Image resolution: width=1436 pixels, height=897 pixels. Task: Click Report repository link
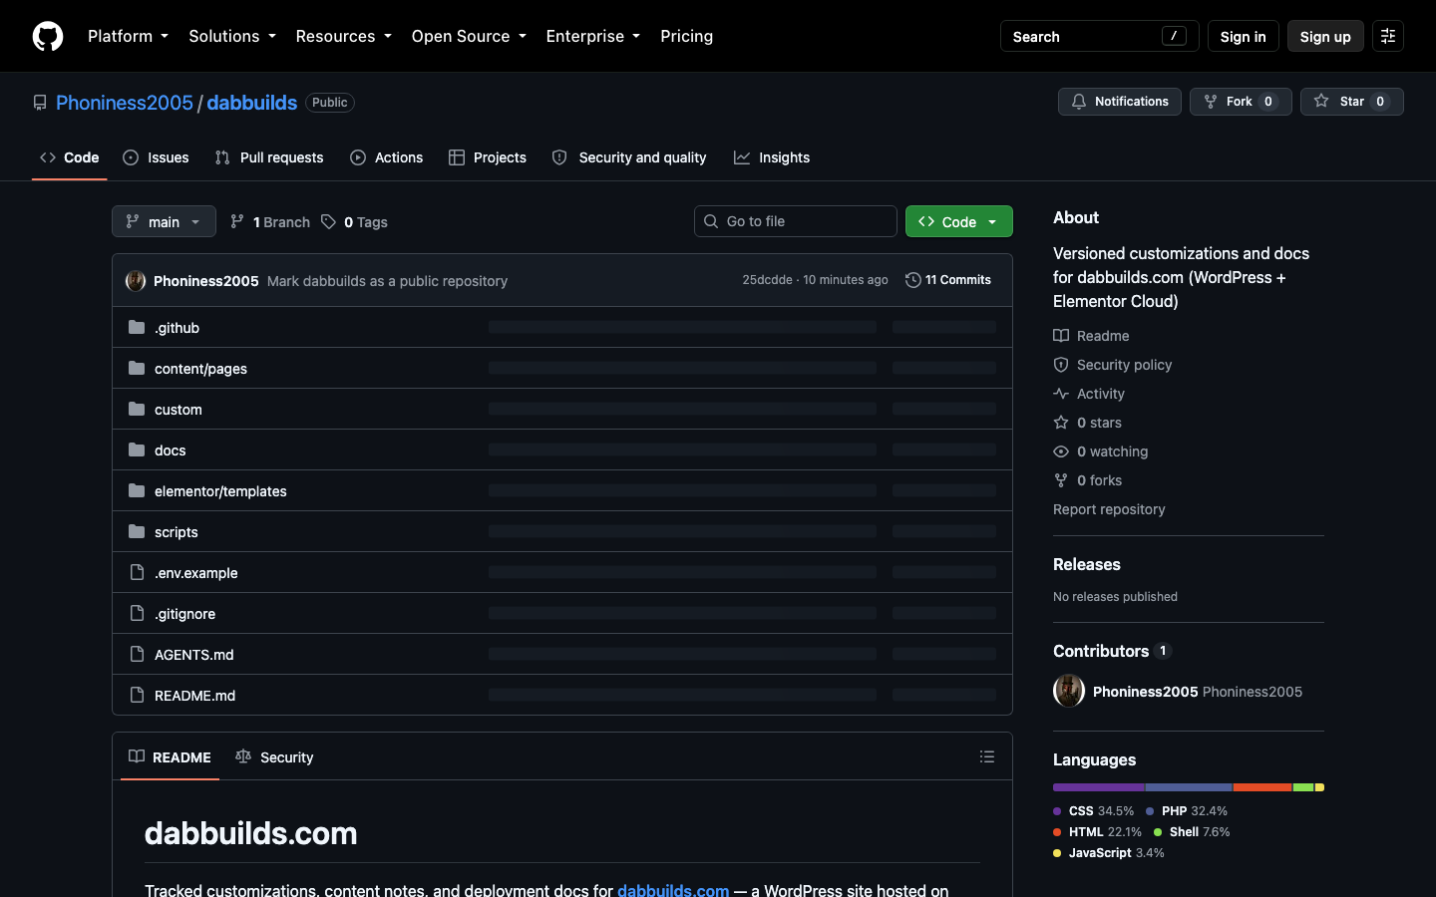pos(1109,509)
